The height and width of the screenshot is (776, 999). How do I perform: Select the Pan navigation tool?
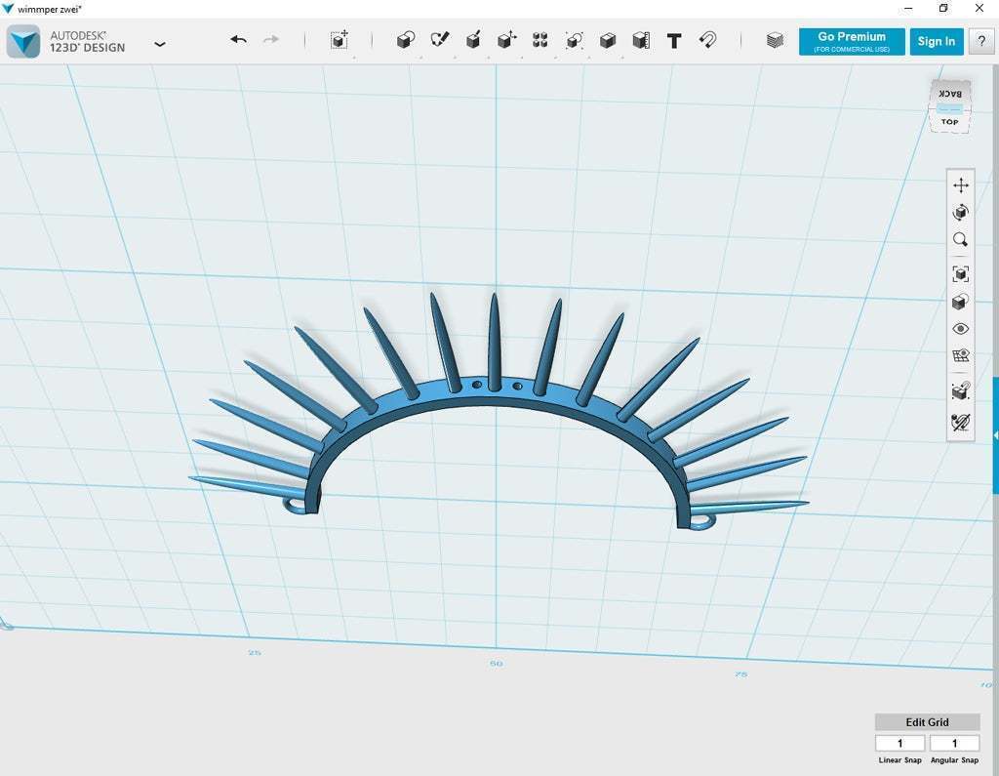[x=961, y=185]
